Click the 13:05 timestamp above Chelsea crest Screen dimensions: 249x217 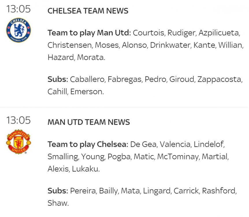click(18, 9)
